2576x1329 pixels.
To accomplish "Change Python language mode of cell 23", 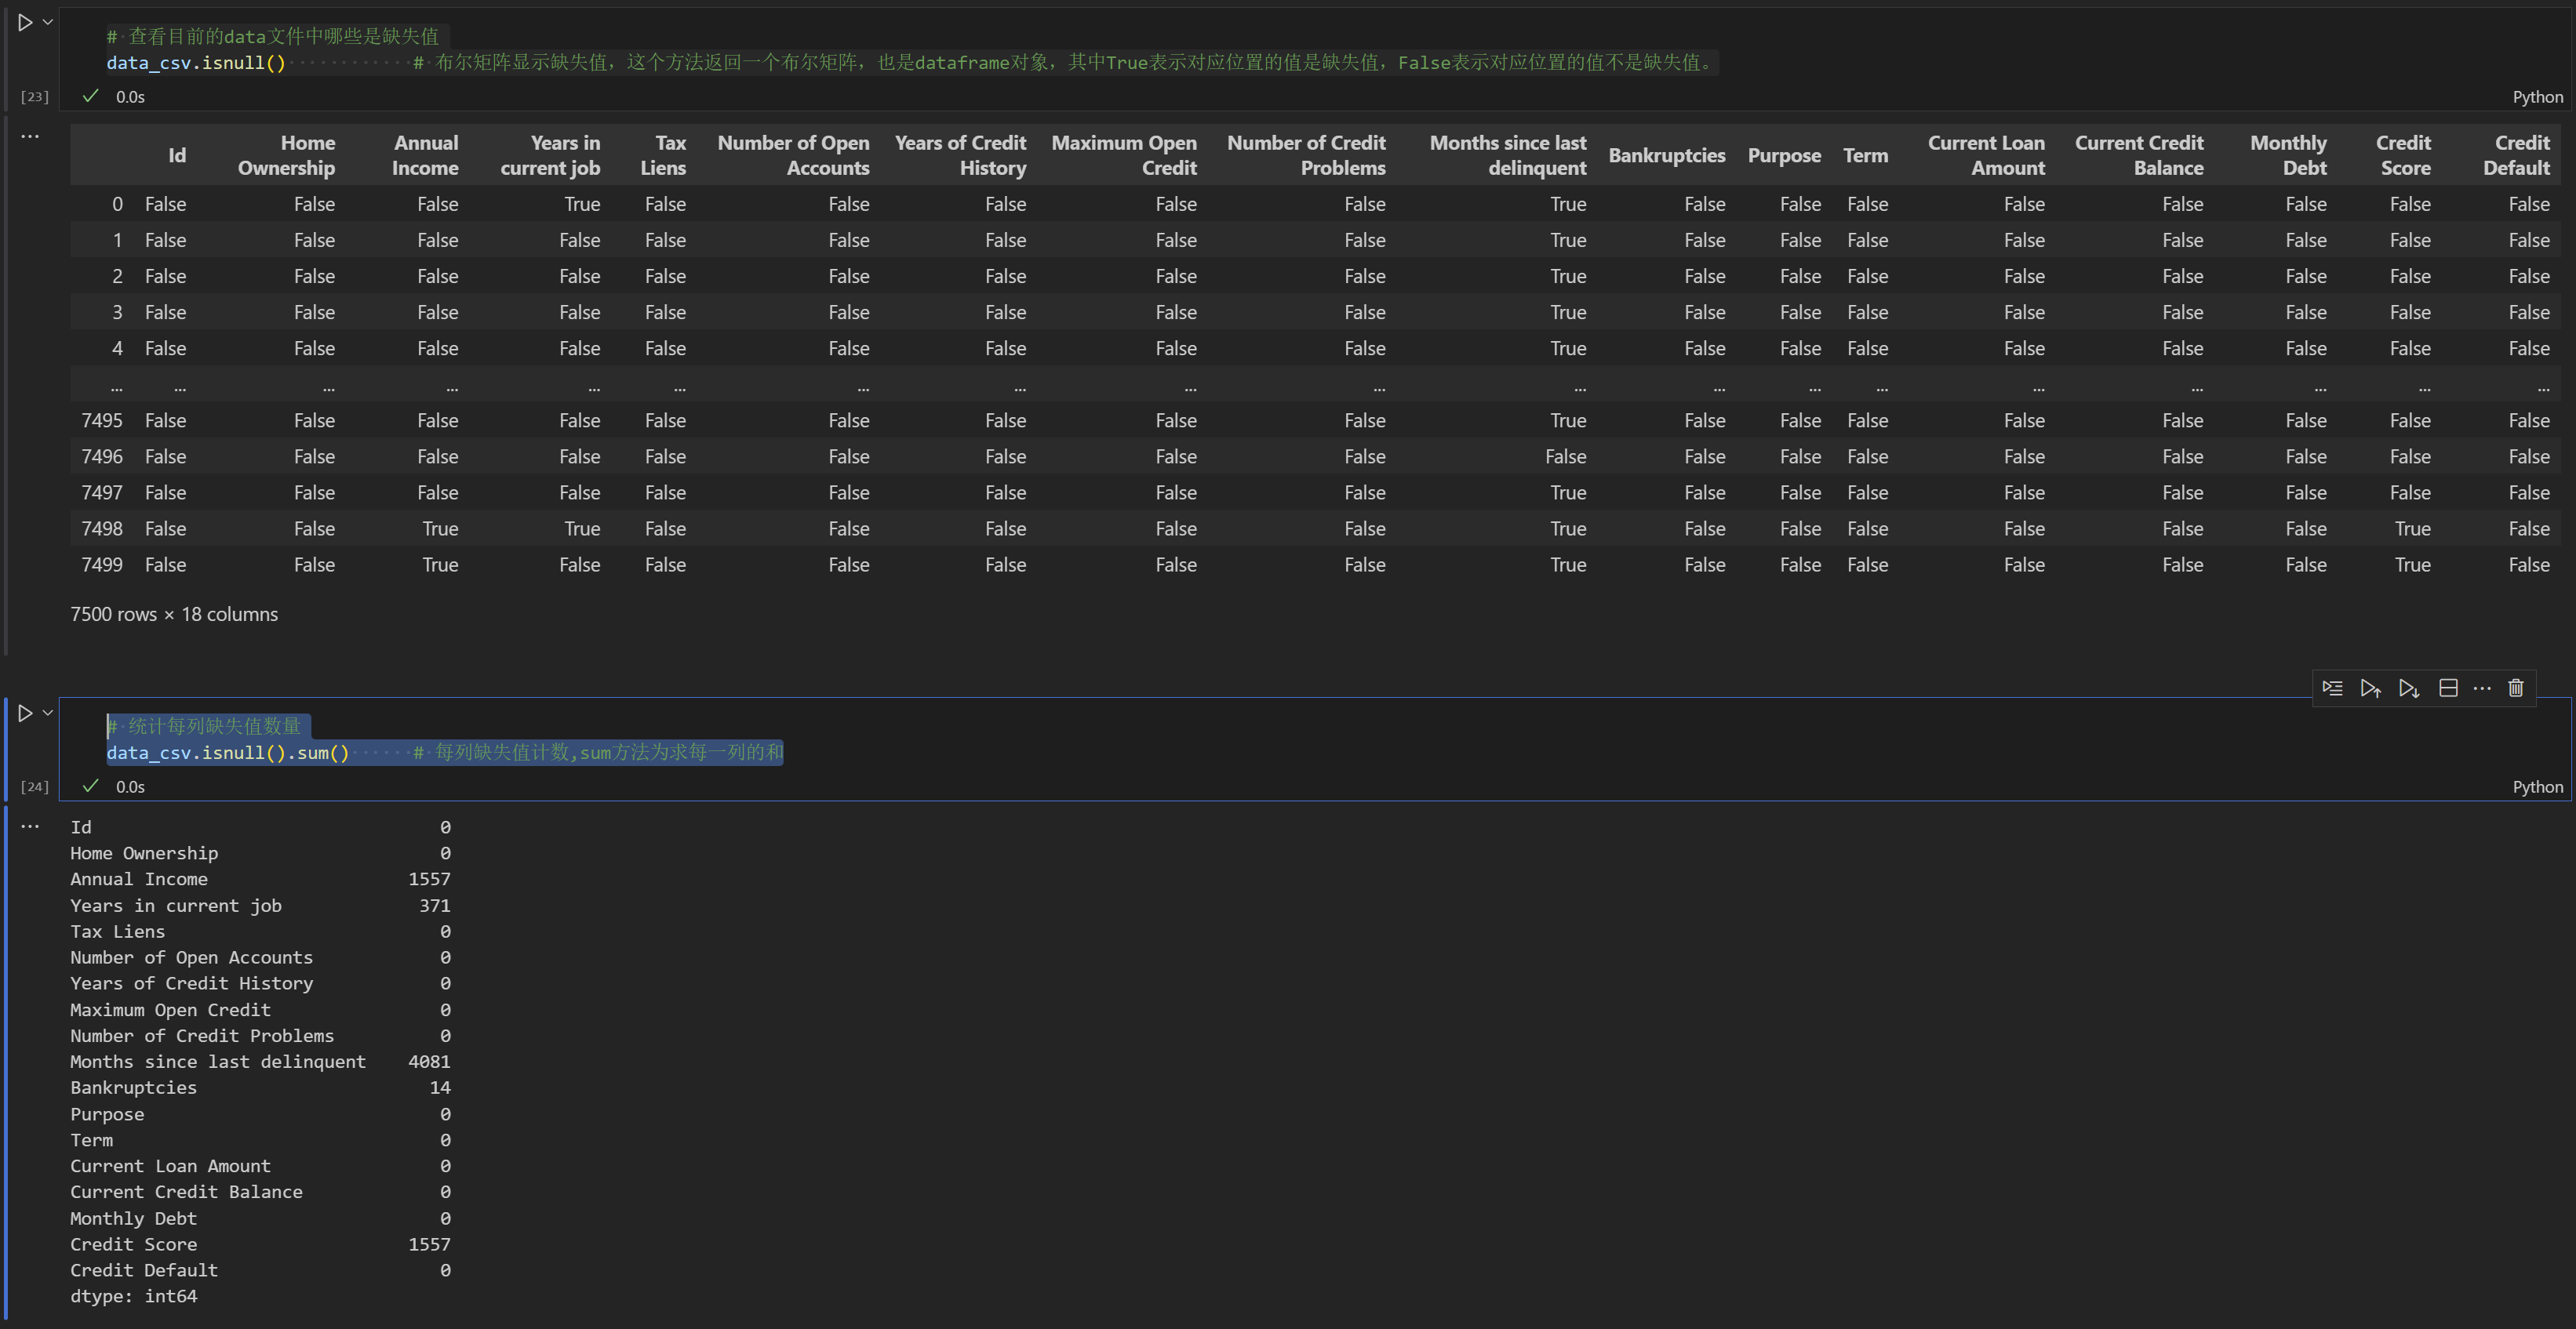I will point(2537,97).
